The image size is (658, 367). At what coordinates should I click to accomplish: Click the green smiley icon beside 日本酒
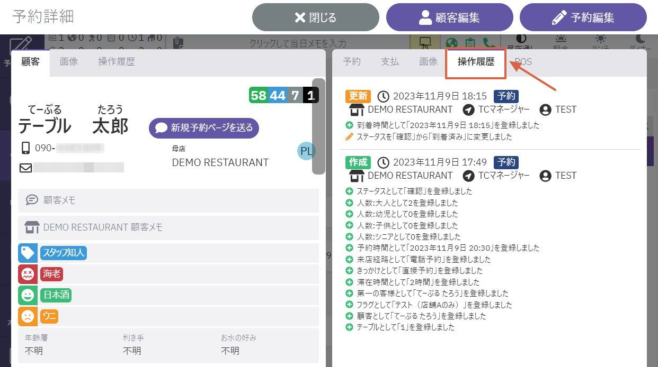coord(28,295)
